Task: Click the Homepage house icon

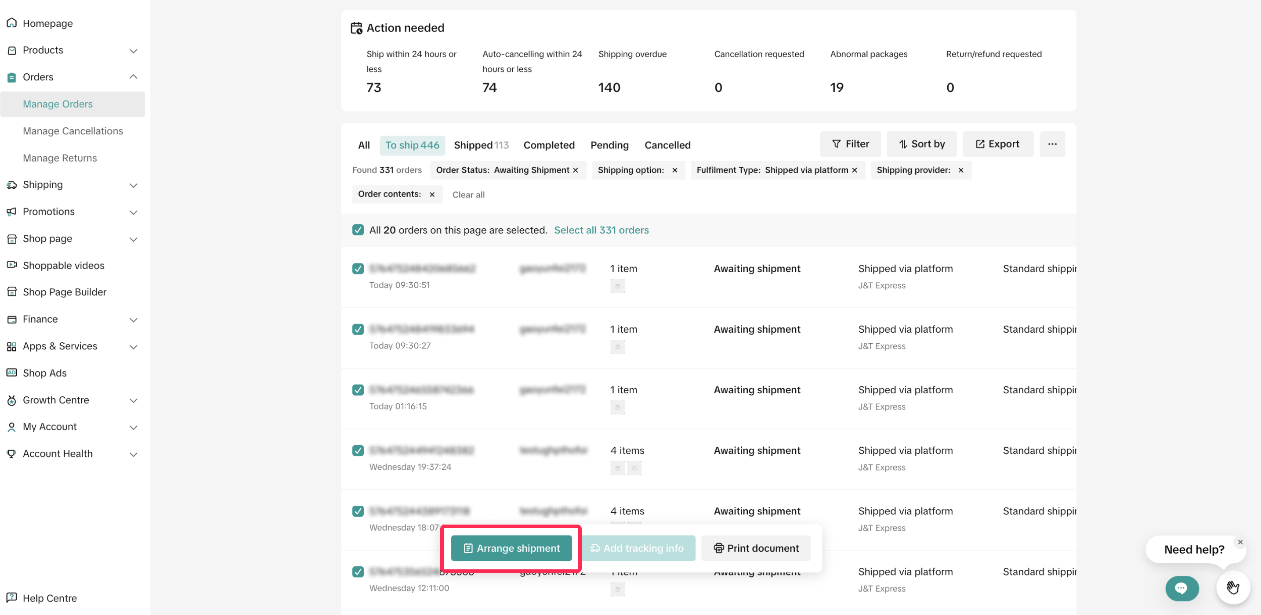Action: coord(12,23)
